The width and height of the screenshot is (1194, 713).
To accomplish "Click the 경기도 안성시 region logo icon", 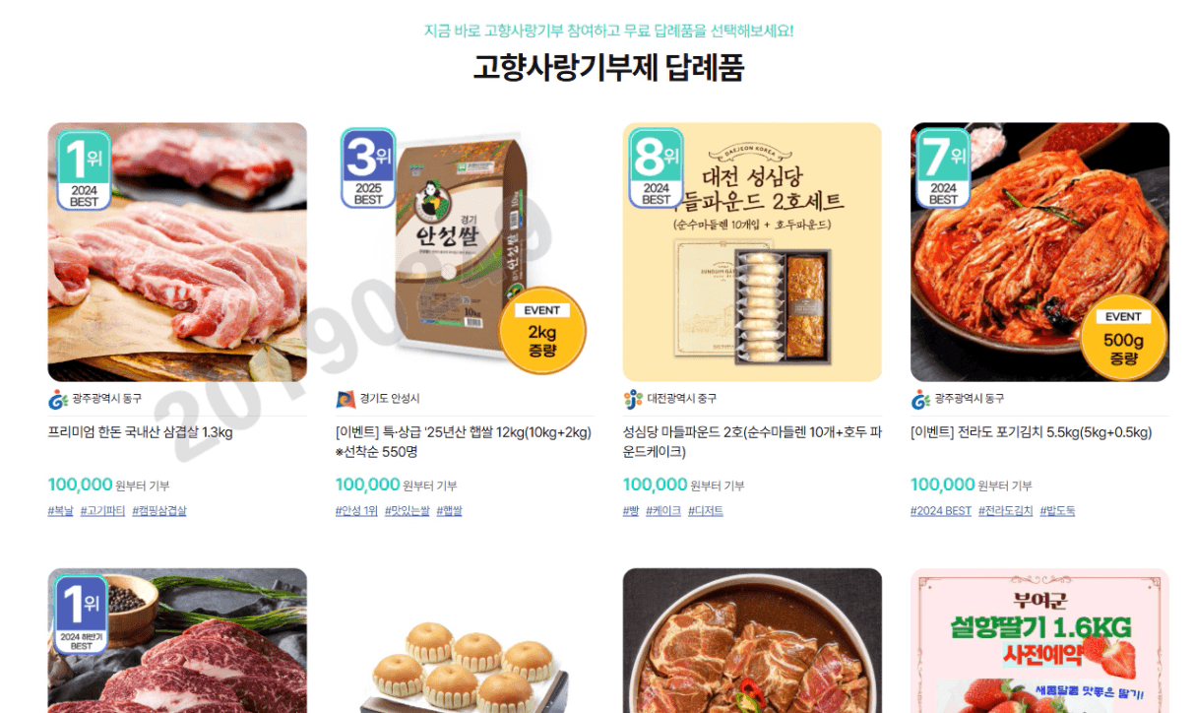I will (346, 399).
